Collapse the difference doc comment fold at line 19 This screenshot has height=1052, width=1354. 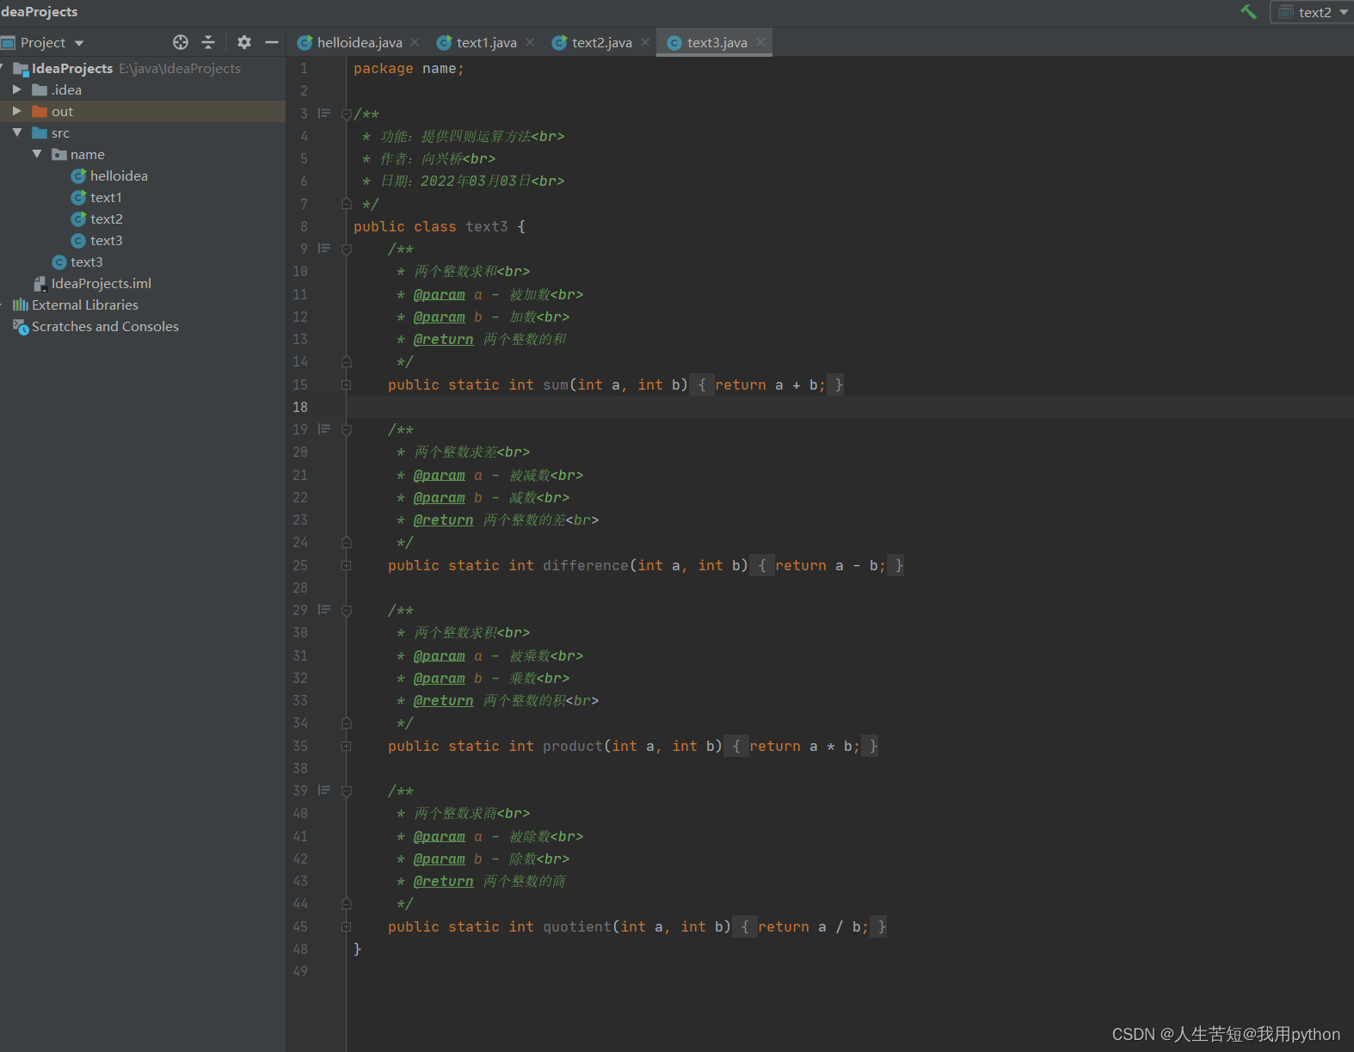(x=346, y=430)
